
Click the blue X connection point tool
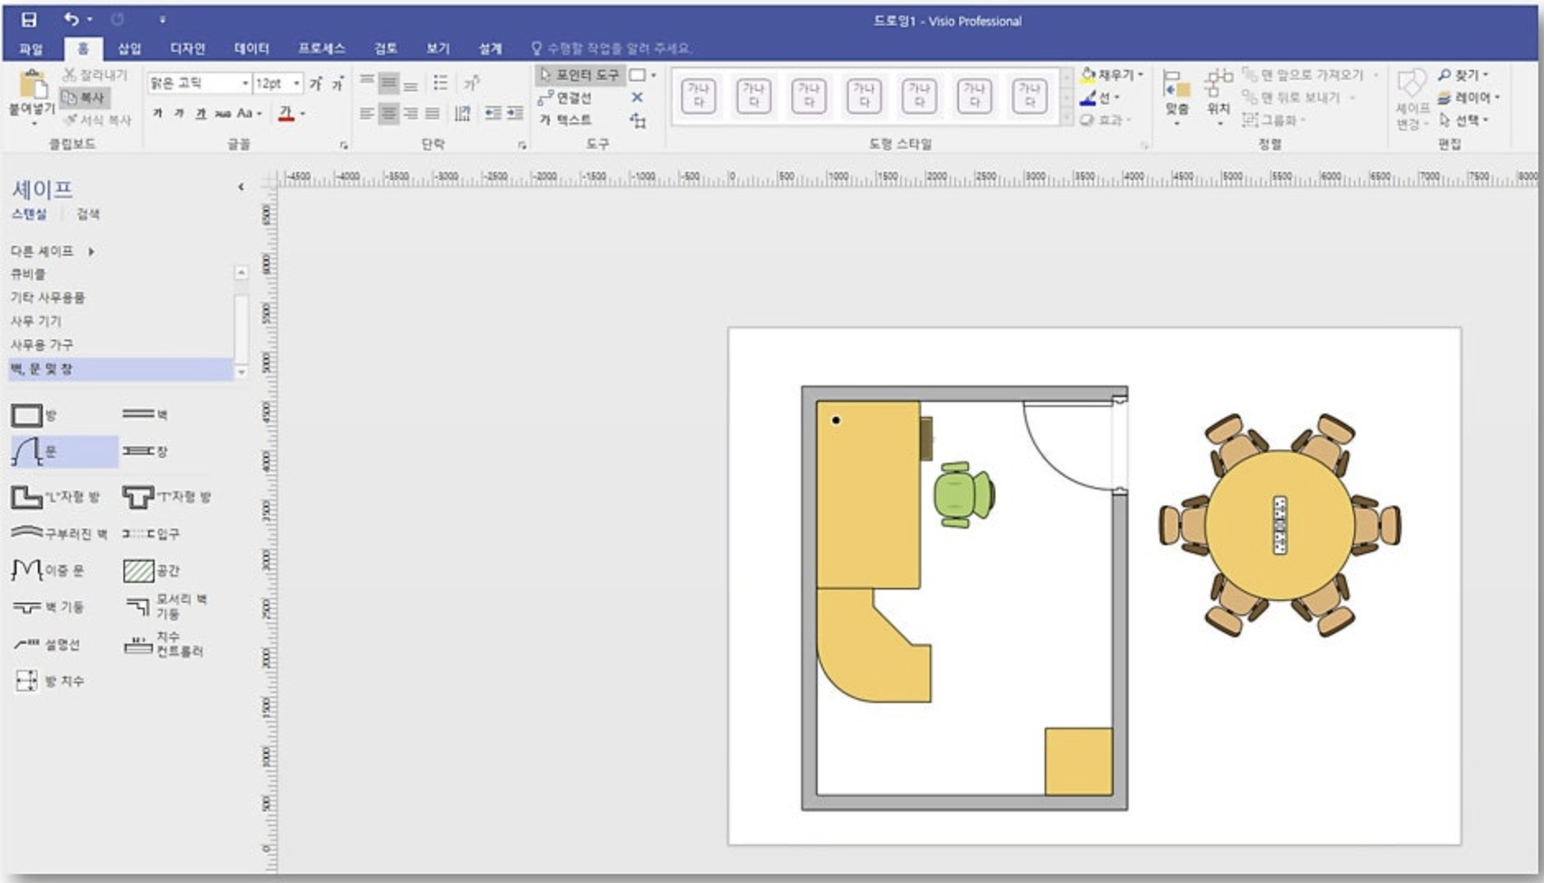click(638, 97)
